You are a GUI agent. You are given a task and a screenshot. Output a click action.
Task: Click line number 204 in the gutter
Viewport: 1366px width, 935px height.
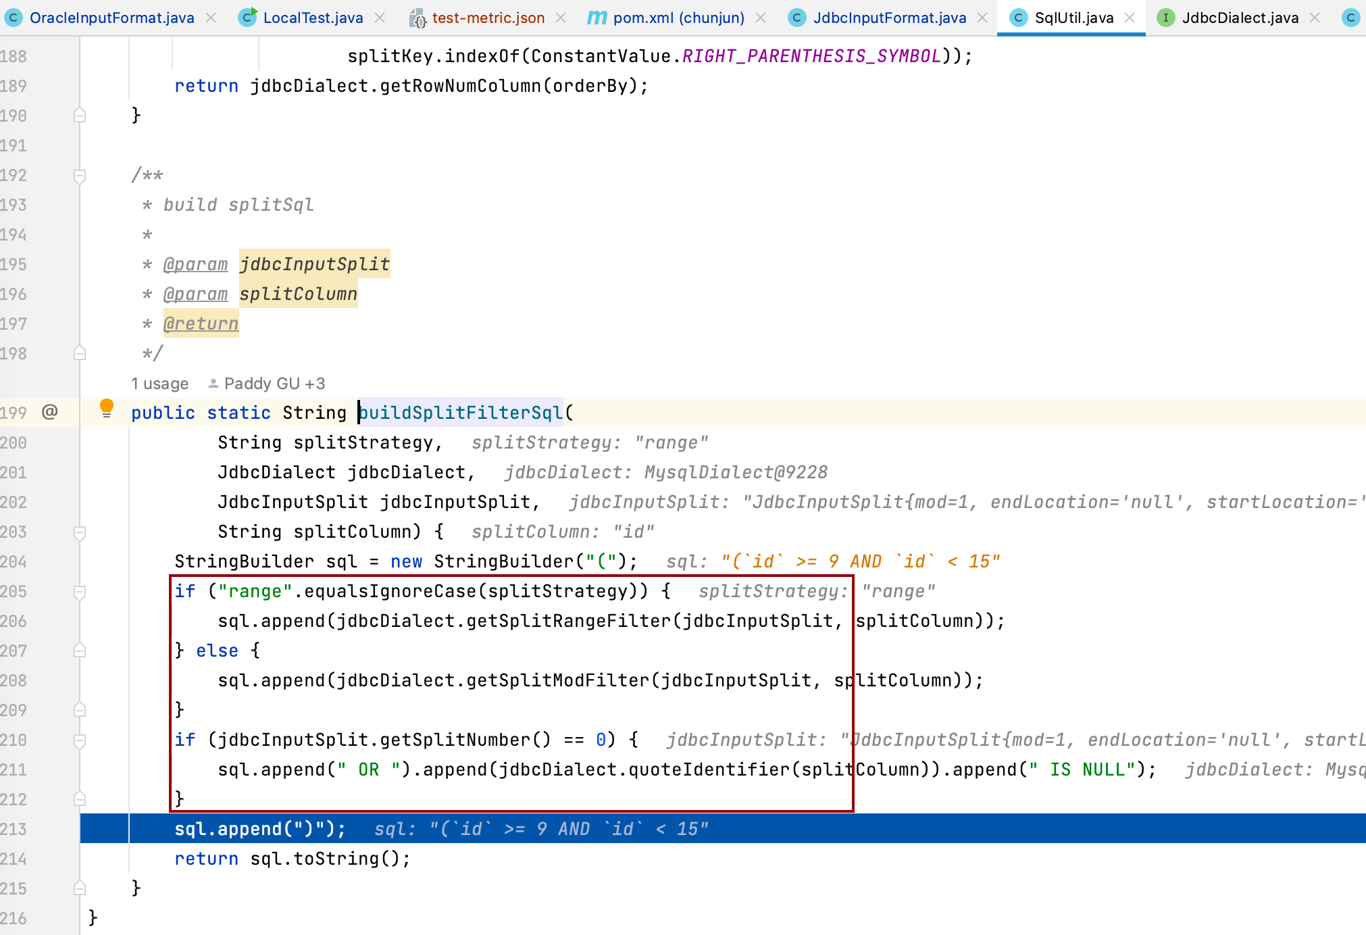pyautogui.click(x=14, y=562)
